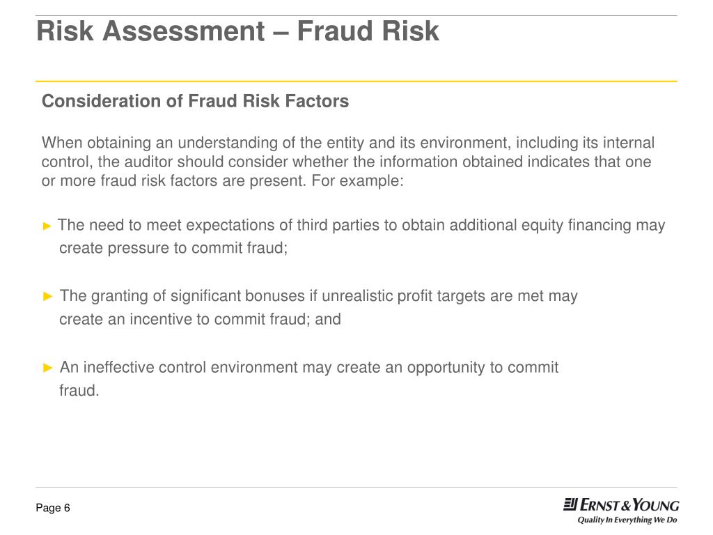Screen dimensions: 713x535
Task: Click the gray footer divider line
Action: [356, 487]
